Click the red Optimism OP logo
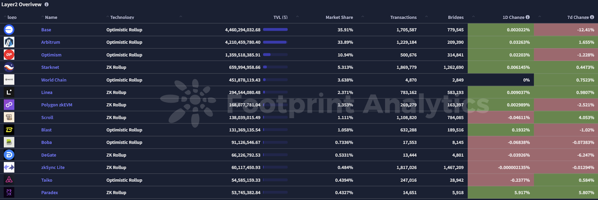 9,55
